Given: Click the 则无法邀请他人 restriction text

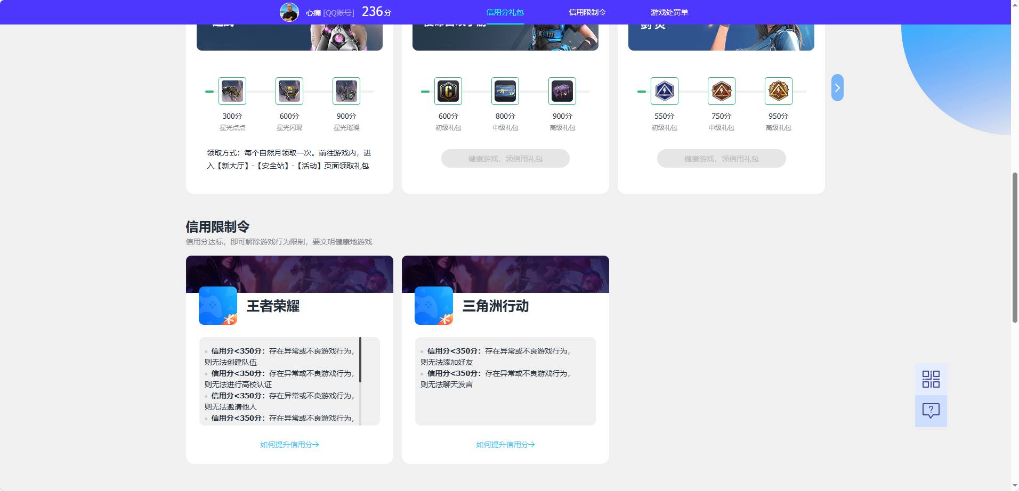Looking at the screenshot, I should pos(231,407).
